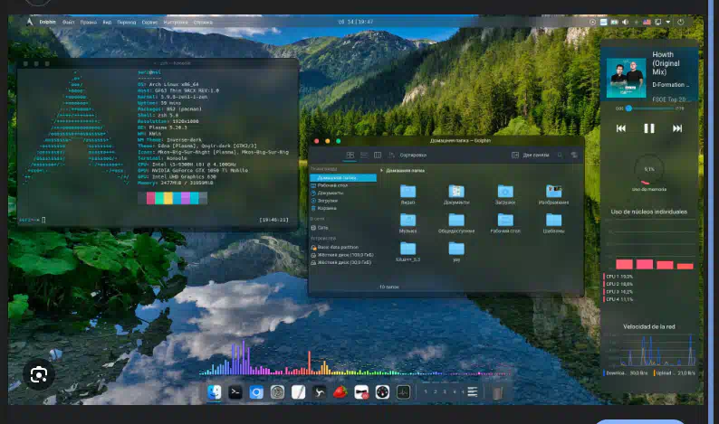Open the Сортировка sort menu in Dolphin
Screen dimensions: 719x424
point(407,155)
